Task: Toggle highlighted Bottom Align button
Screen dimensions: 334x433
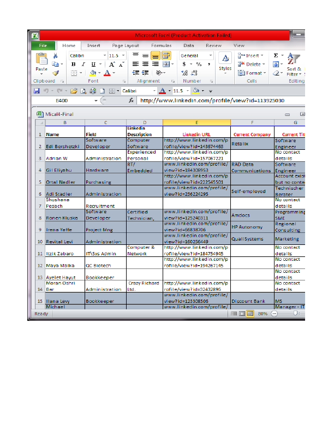Action: click(156, 56)
